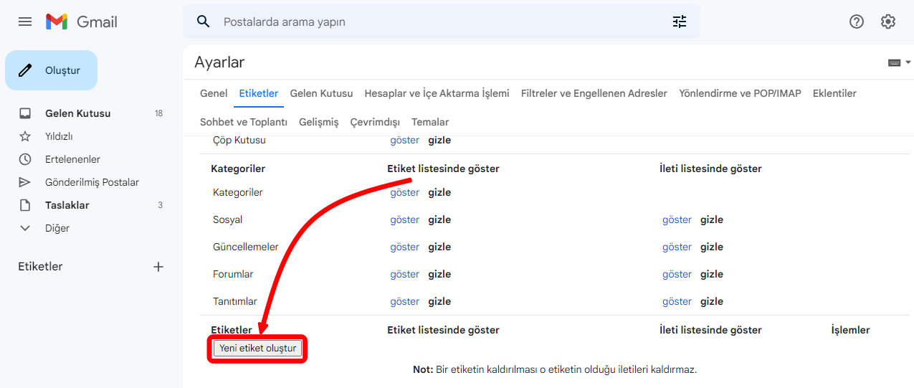The height and width of the screenshot is (388, 914).
Task: Click the Tanıtımlar category name
Action: [235, 301]
